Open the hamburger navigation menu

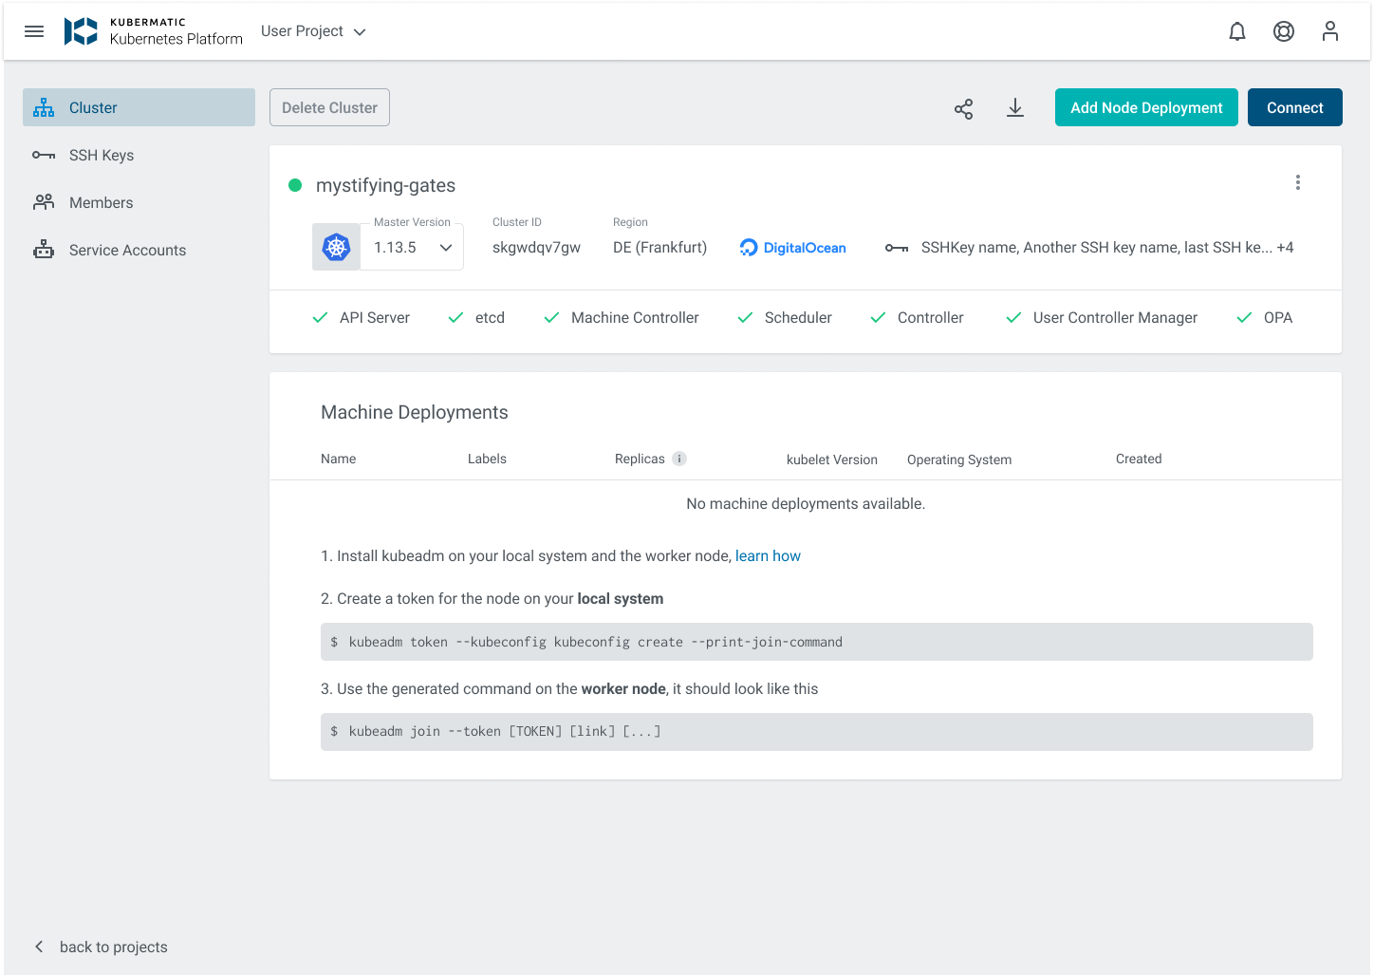[x=34, y=30]
